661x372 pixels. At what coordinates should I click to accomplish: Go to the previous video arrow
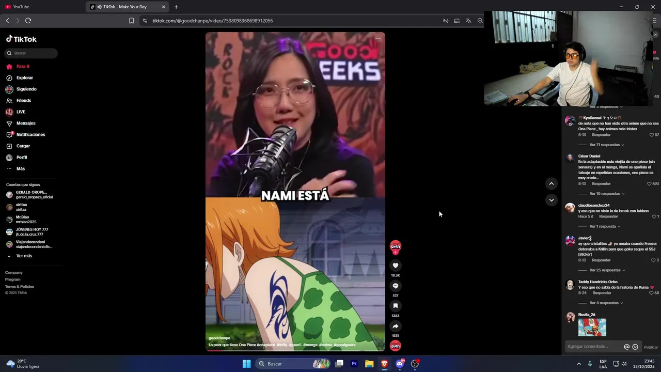pos(552,183)
